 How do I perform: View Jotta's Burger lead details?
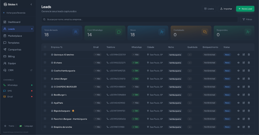tap(238, 79)
